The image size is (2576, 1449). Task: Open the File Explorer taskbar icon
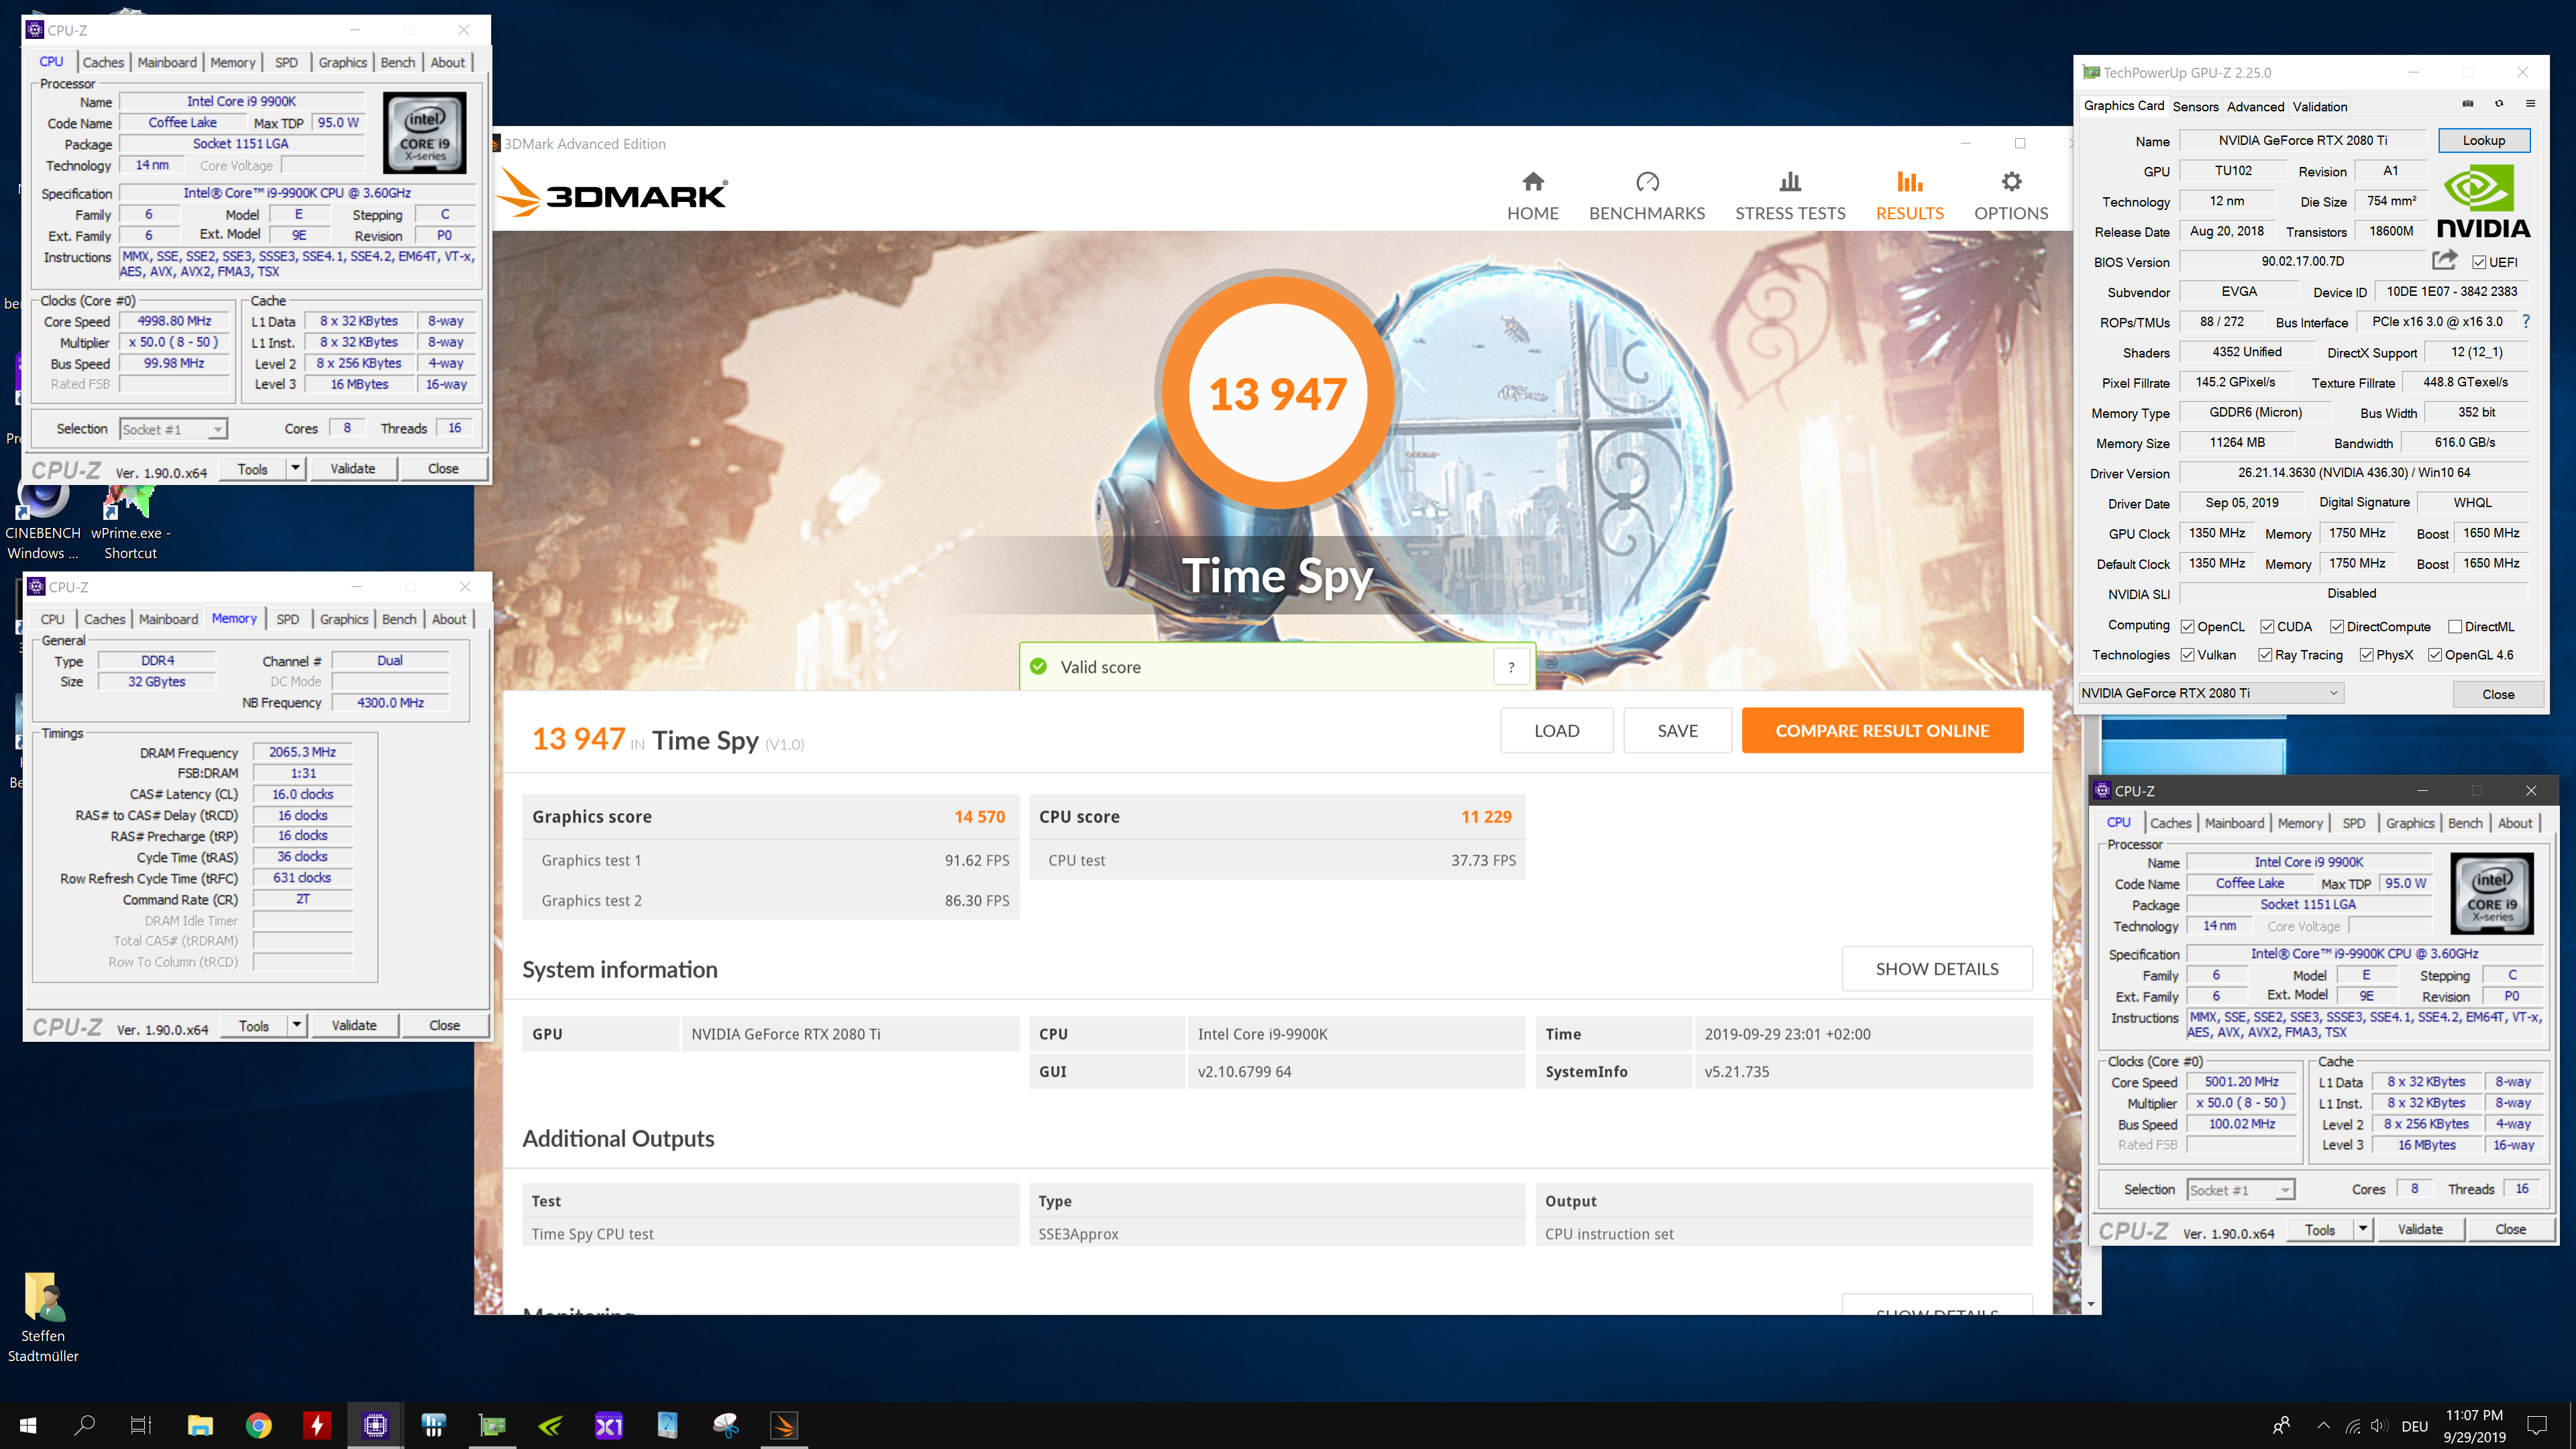pos(200,1425)
